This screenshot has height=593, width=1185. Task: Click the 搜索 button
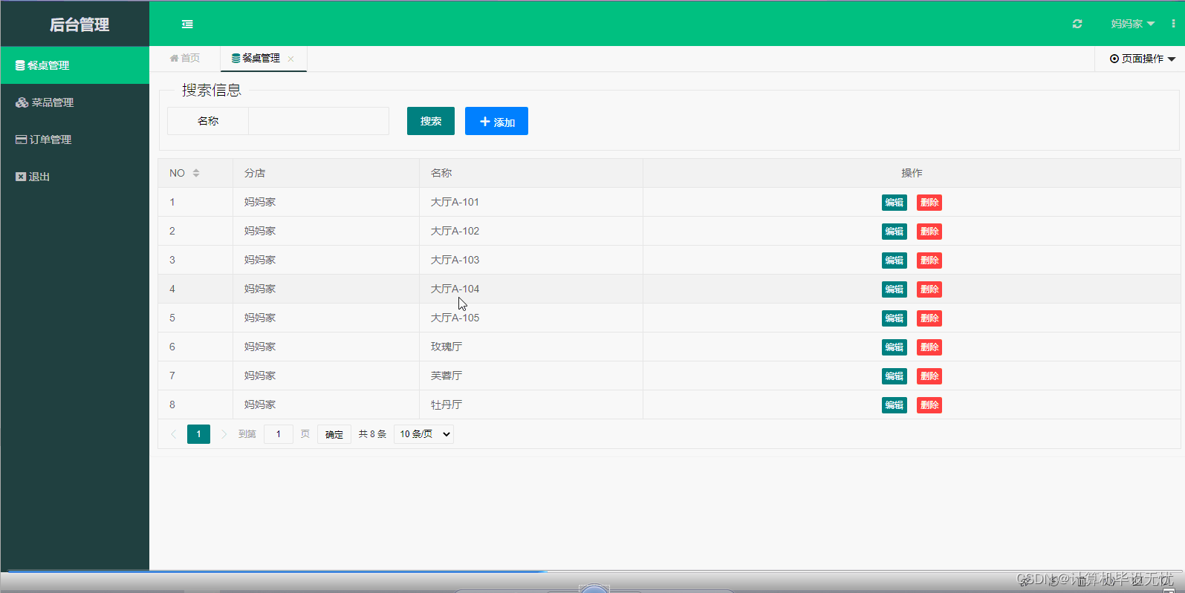pos(431,121)
